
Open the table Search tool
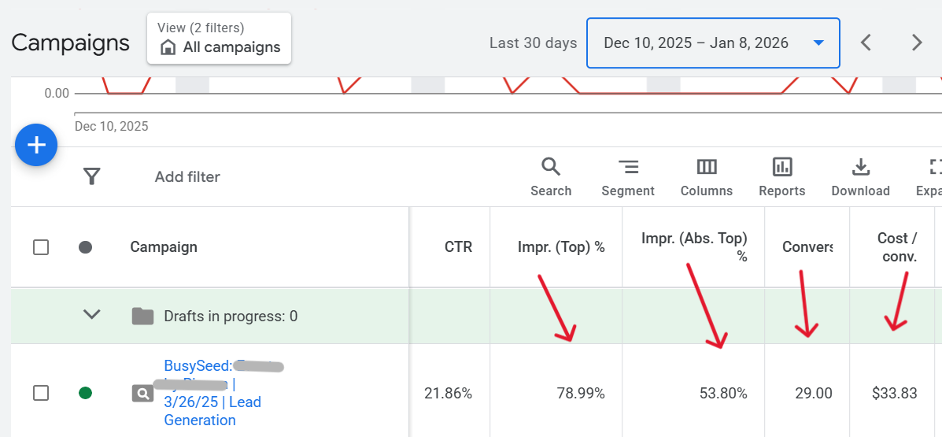[551, 176]
